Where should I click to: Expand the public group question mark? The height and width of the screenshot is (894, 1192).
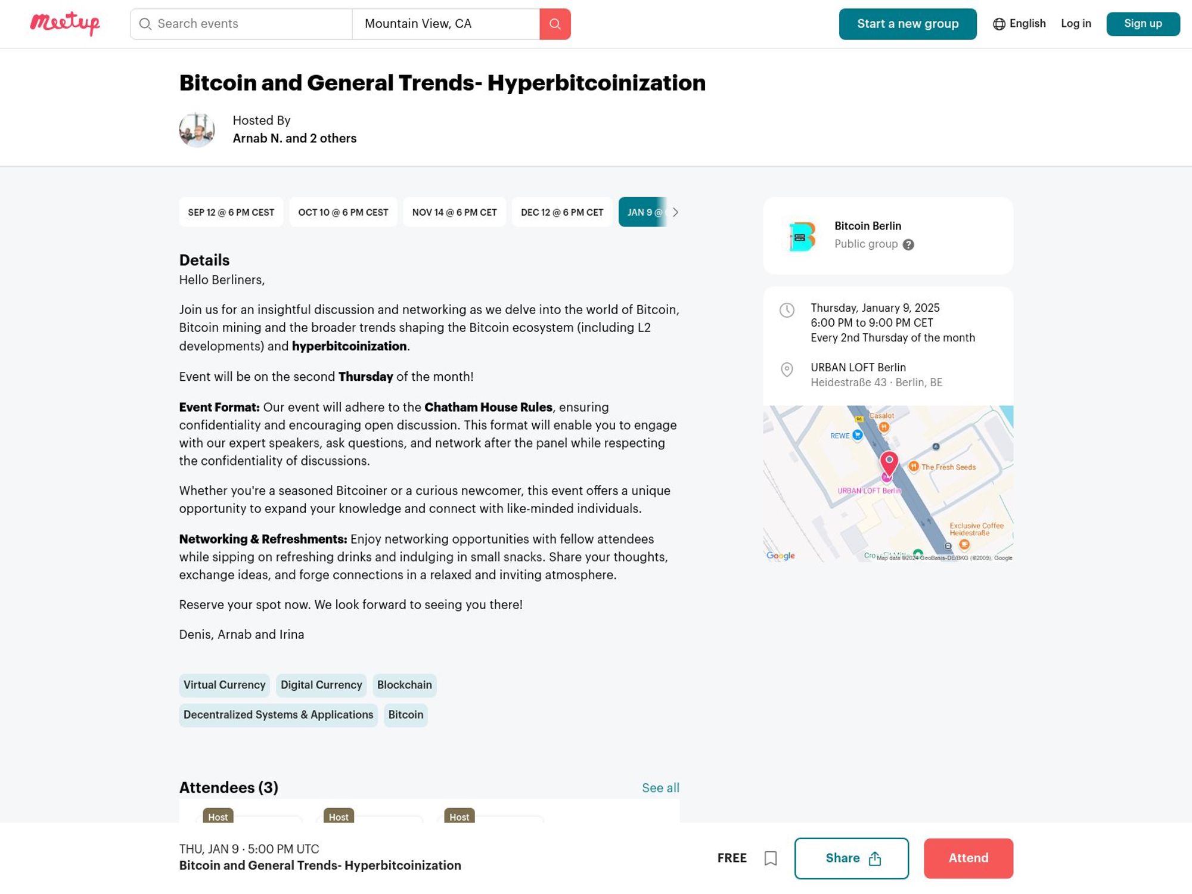pyautogui.click(x=908, y=244)
